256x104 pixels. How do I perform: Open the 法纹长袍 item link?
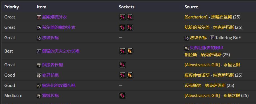(50, 38)
